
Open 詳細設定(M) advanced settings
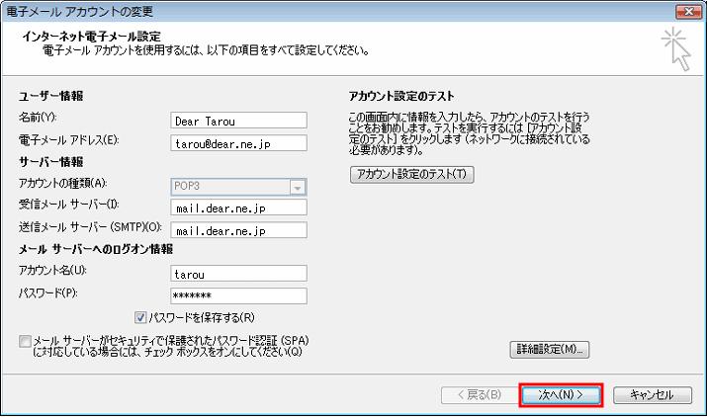point(549,350)
